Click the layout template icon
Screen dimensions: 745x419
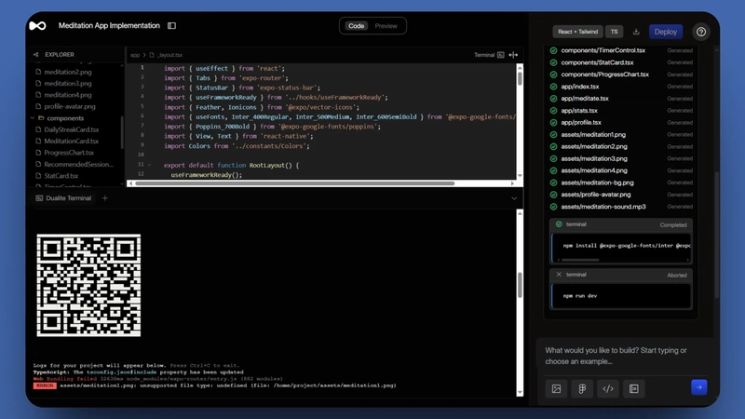click(634, 388)
